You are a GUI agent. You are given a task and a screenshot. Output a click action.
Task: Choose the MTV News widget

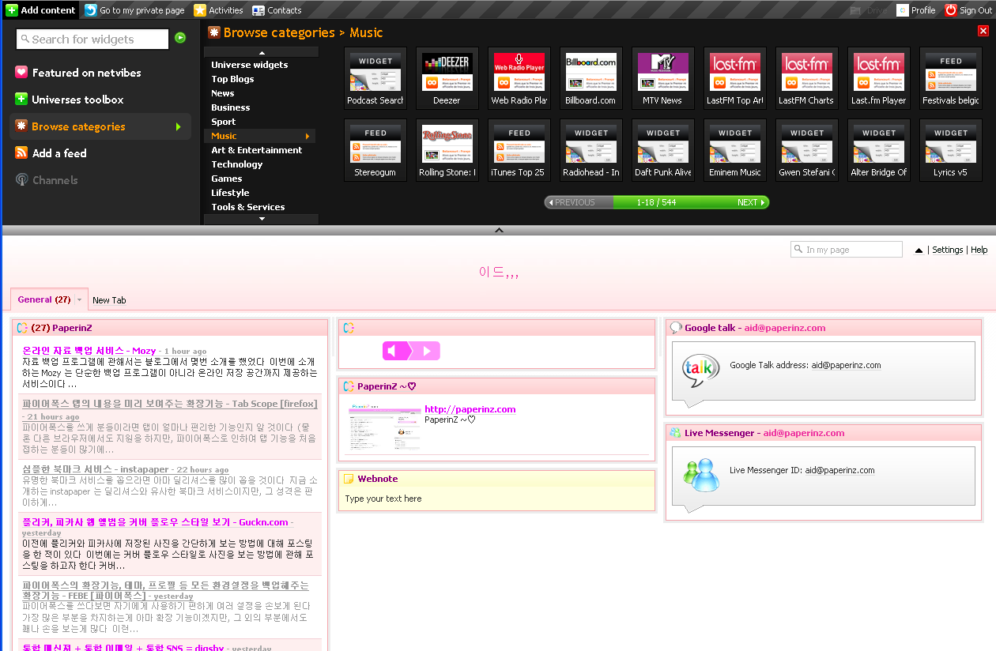662,78
